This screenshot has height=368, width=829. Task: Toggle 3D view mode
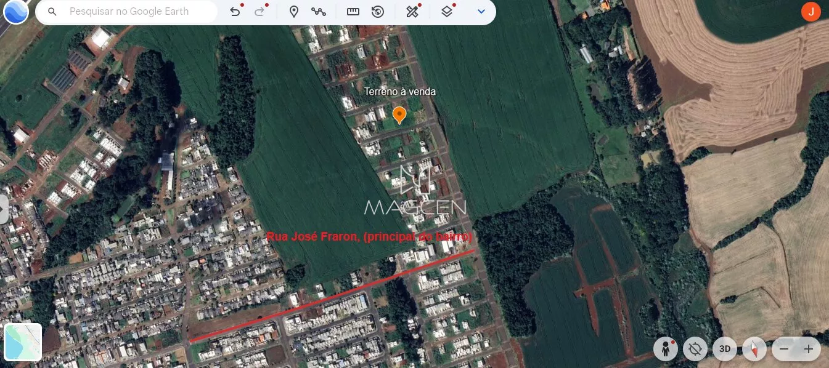point(725,349)
